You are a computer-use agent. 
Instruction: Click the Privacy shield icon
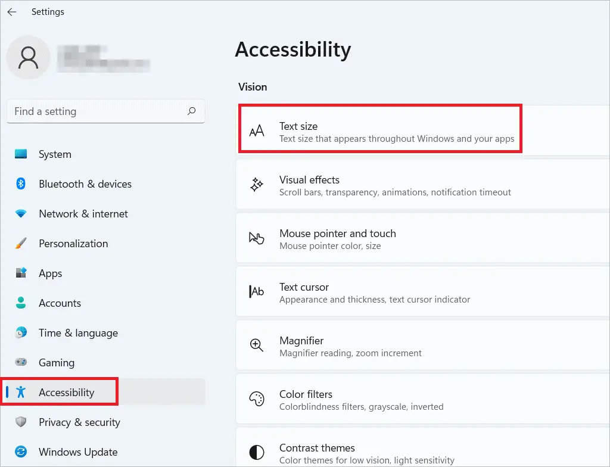pyautogui.click(x=21, y=422)
